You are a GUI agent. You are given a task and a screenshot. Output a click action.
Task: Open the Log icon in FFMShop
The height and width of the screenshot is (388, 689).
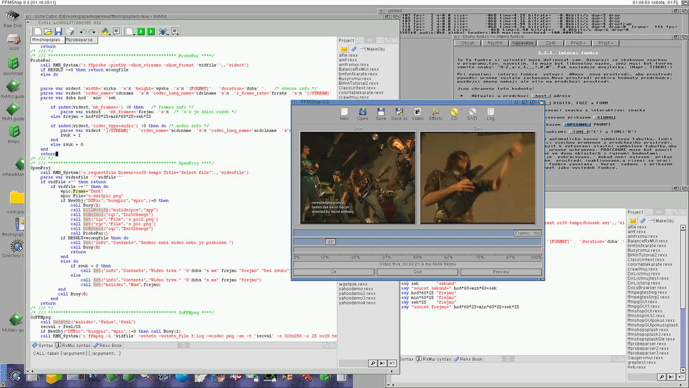coord(491,114)
